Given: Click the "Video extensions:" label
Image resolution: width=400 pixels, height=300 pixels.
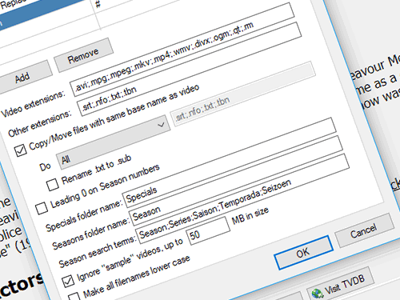Looking at the screenshot, I should pyautogui.click(x=33, y=104).
